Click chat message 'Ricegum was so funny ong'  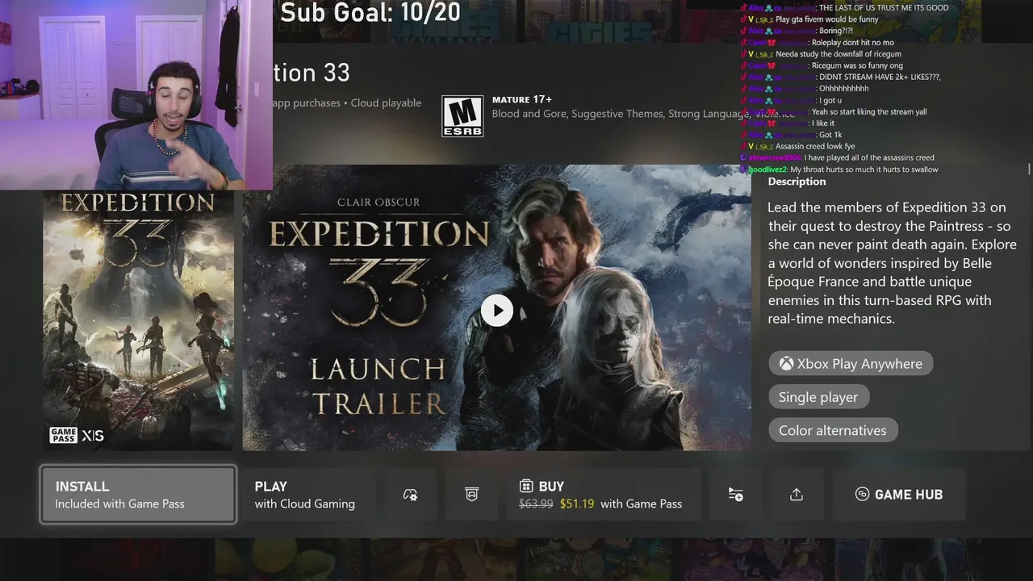[x=857, y=65]
